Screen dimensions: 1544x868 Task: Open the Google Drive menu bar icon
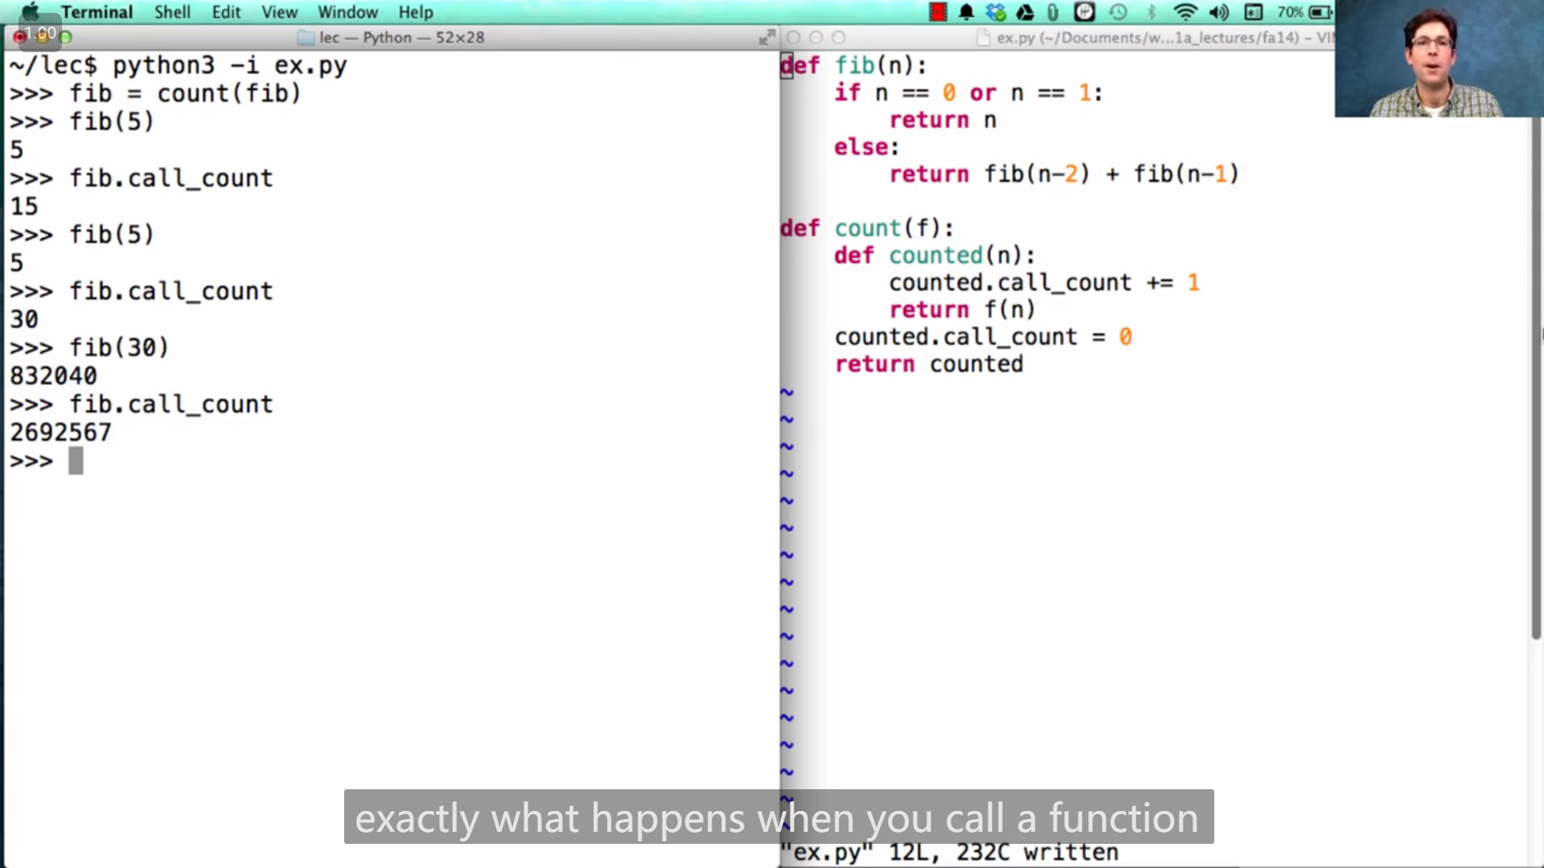(x=1025, y=12)
